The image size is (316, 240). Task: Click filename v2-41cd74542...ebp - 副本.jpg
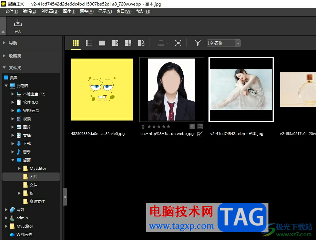(x=237, y=134)
